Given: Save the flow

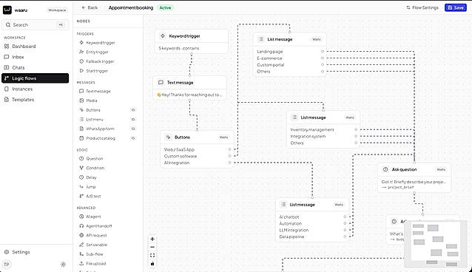Looking at the screenshot, I should (x=456, y=8).
